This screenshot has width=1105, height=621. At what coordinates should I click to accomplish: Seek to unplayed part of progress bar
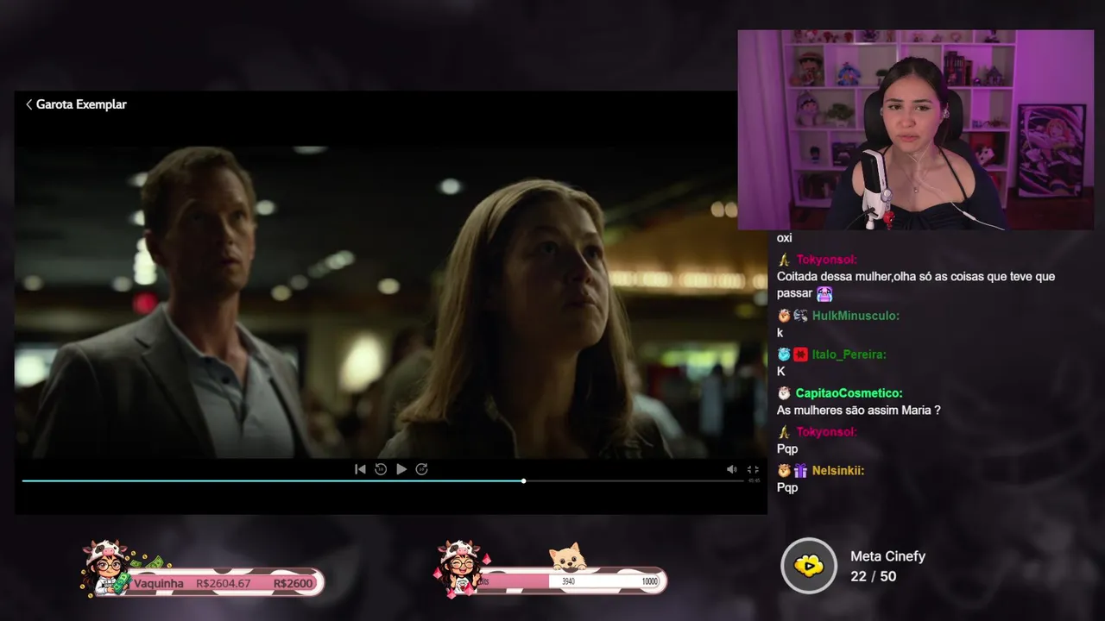tap(635, 480)
